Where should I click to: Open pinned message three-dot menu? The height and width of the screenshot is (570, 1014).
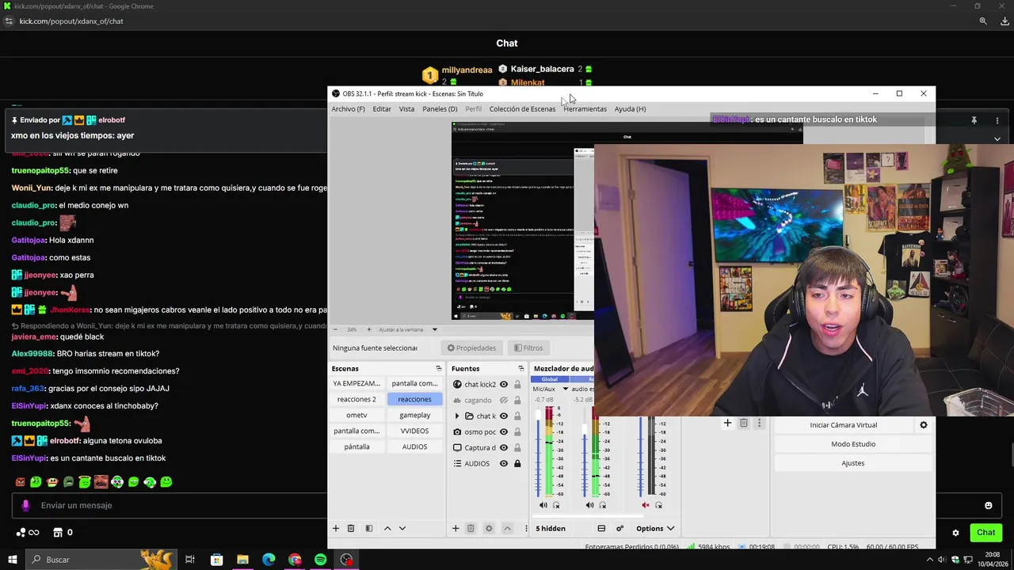[997, 120]
